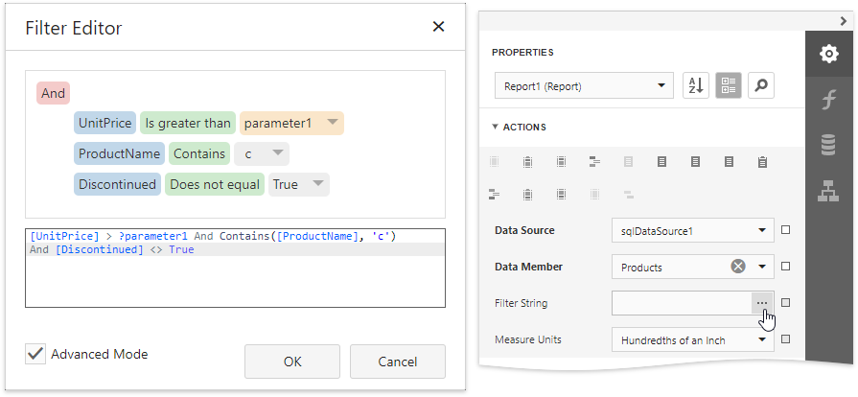Screen dimensions: 858x397
Task: Toggle the Advanced Mode checkbox
Action: point(35,354)
